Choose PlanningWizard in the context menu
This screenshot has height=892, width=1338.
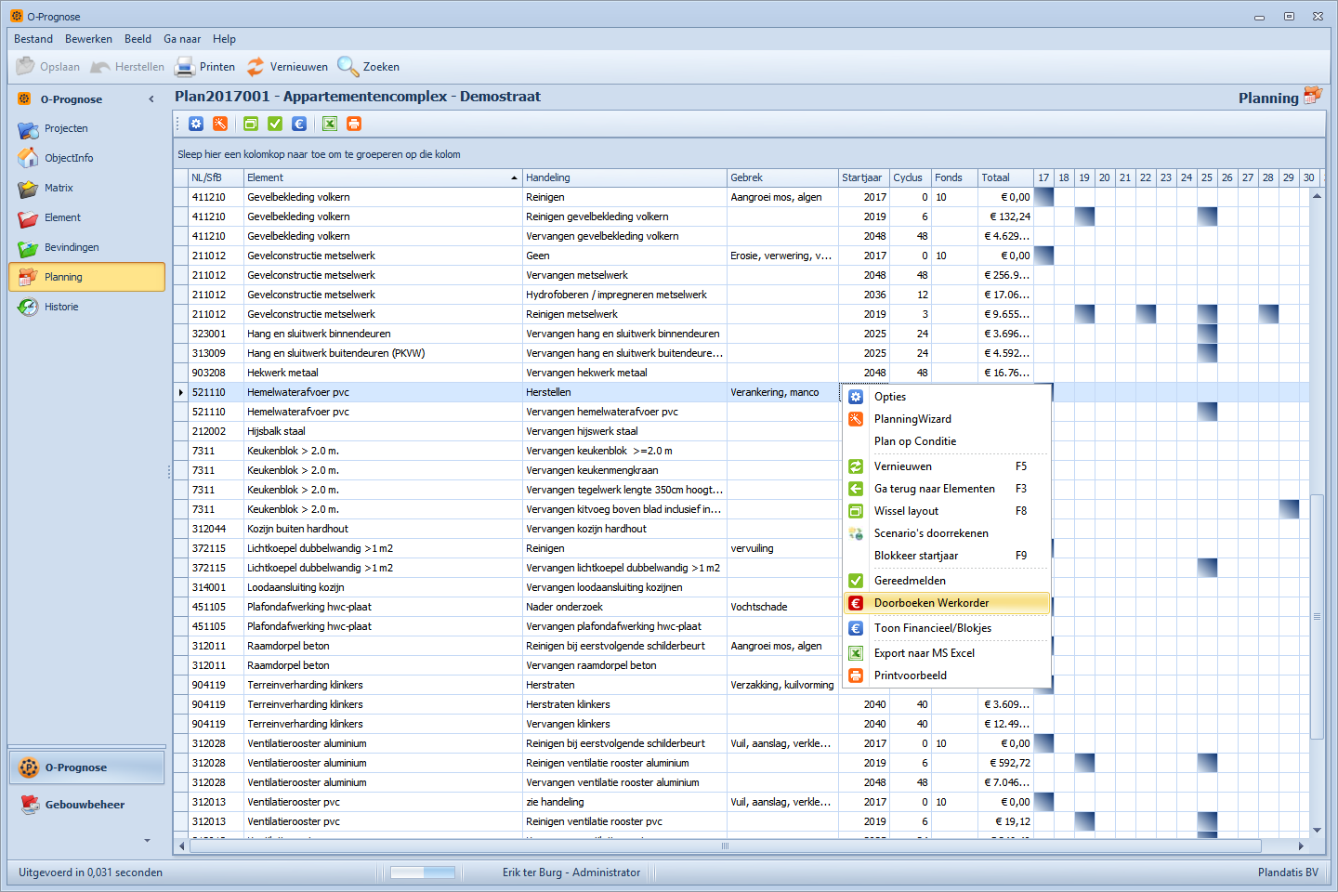(947, 419)
